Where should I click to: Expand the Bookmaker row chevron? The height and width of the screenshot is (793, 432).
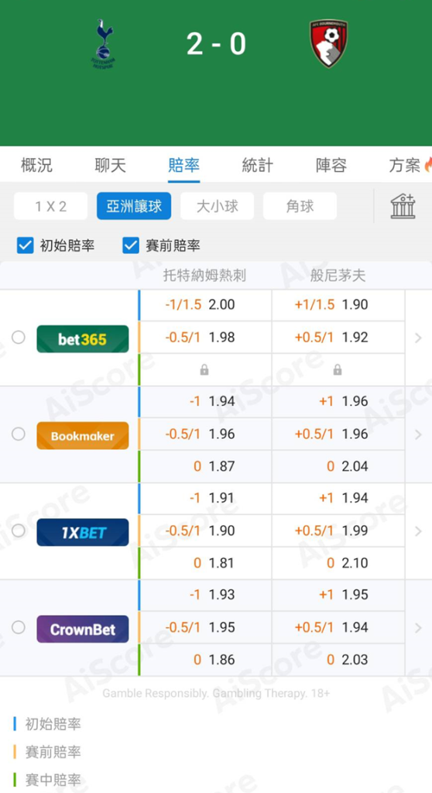tap(418, 434)
